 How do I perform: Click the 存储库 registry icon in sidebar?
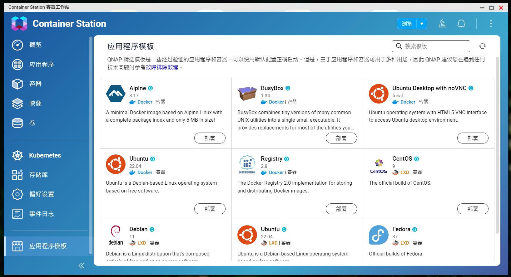click(17, 175)
